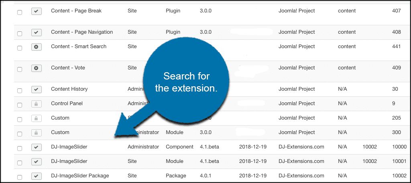The image size is (411, 183).
Task: Toggle status icon of Content - Page Navigation
Action: 37,33
